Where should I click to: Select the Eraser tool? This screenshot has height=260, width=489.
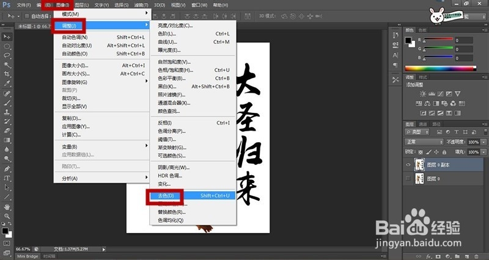tap(7, 131)
